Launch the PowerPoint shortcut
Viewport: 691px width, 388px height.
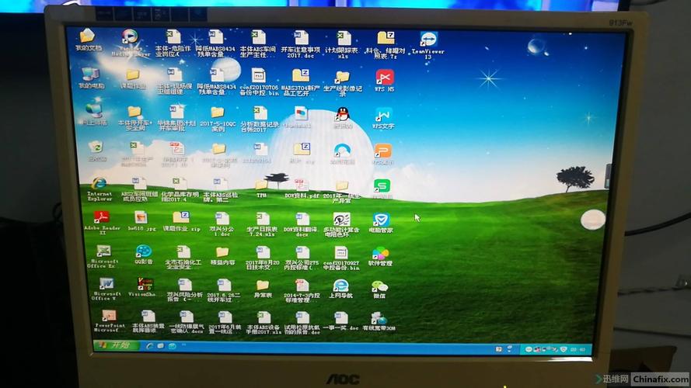108,316
